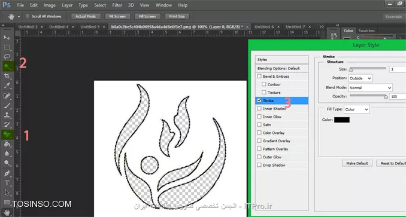Select the Dodge tool
This screenshot has height=217, width=406.
click(x=7, y=163)
